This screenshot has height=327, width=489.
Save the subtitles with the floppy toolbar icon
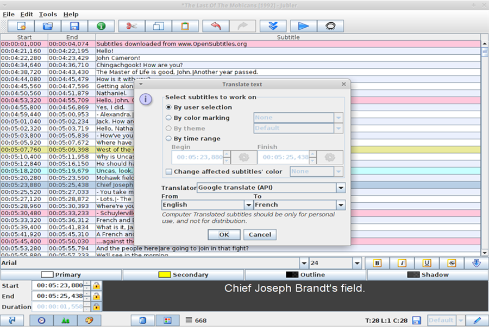point(74,26)
